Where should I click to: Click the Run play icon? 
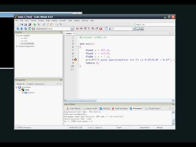tap(22, 29)
